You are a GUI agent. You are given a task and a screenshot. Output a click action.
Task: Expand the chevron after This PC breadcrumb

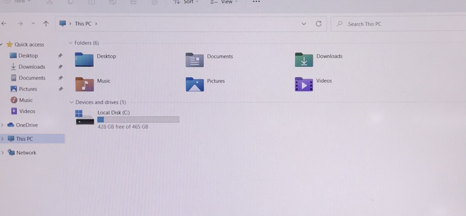96,24
